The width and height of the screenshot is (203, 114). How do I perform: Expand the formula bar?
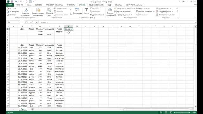pyautogui.click(x=195, y=22)
